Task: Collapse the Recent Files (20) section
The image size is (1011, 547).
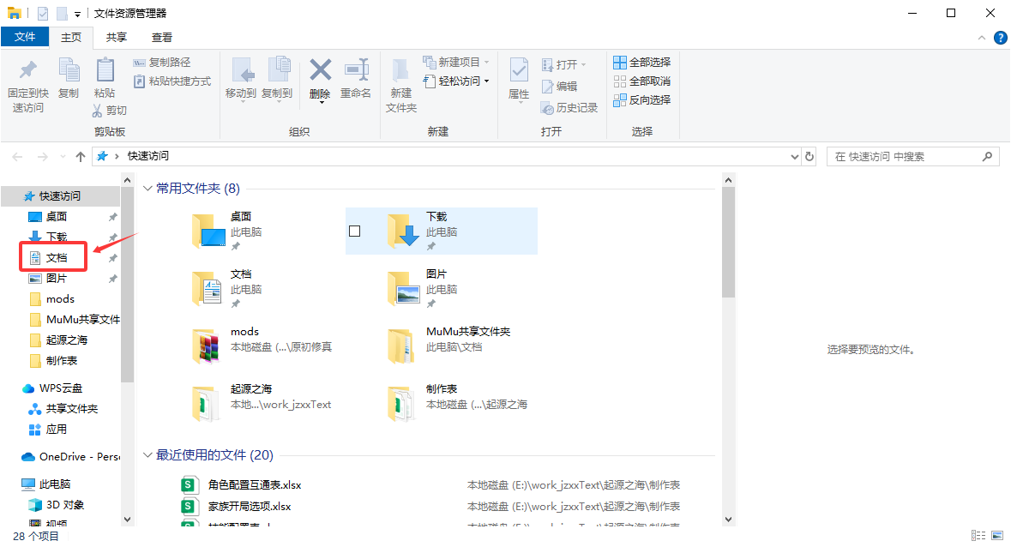Action: click(x=147, y=455)
